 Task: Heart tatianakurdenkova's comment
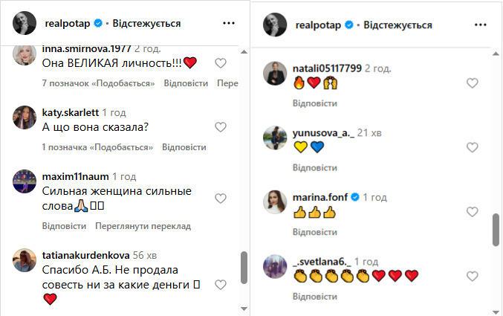click(220, 285)
